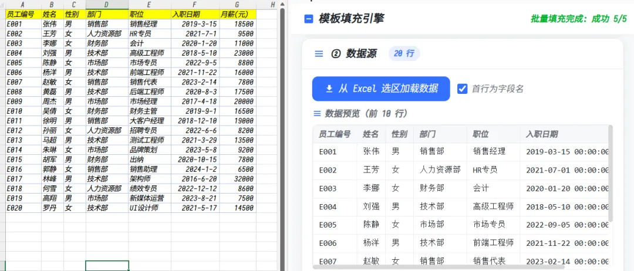Click 从 Excel 选区加载数据 button
The height and width of the screenshot is (271, 634).
point(381,89)
